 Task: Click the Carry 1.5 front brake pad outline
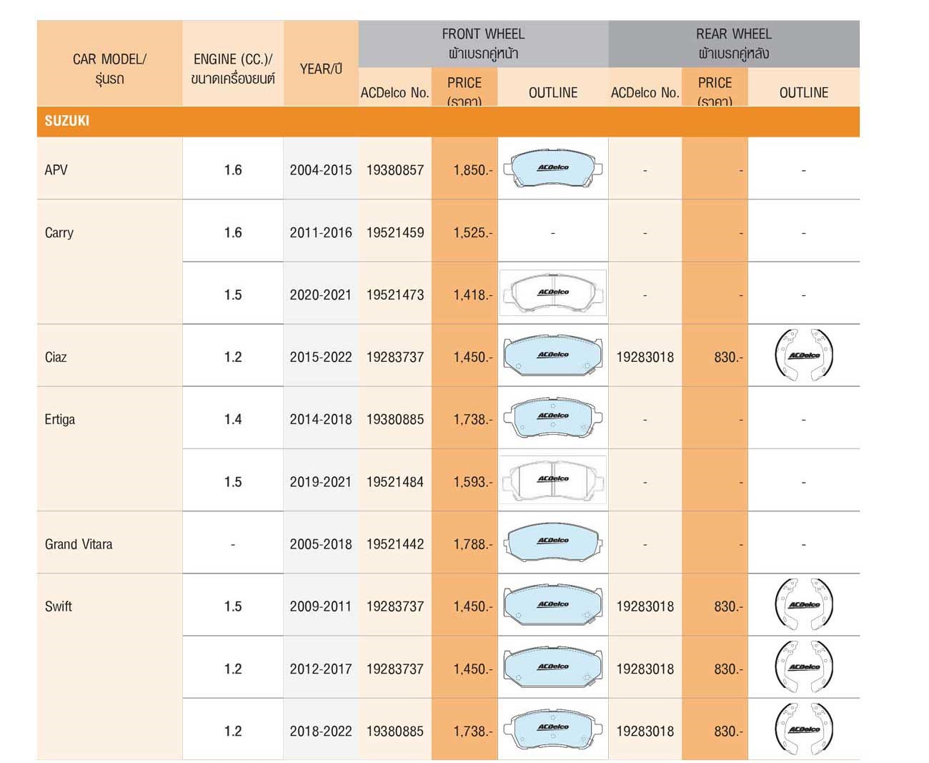[x=552, y=292]
